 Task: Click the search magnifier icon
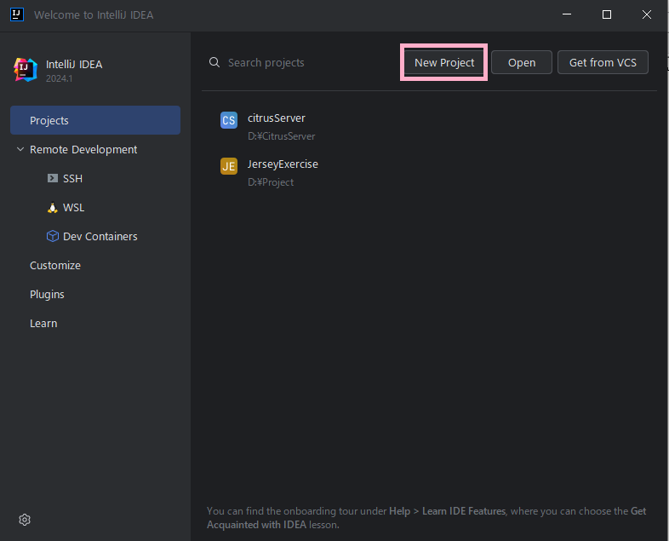point(214,63)
